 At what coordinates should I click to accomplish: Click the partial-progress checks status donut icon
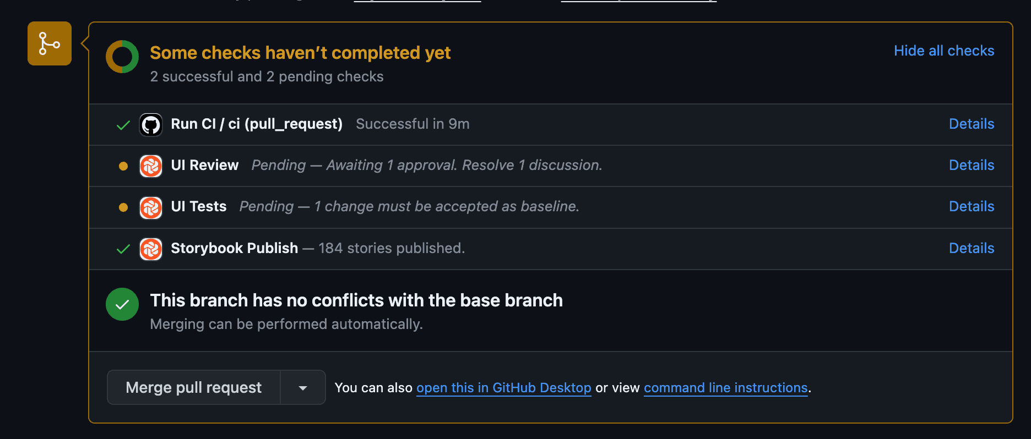(122, 57)
